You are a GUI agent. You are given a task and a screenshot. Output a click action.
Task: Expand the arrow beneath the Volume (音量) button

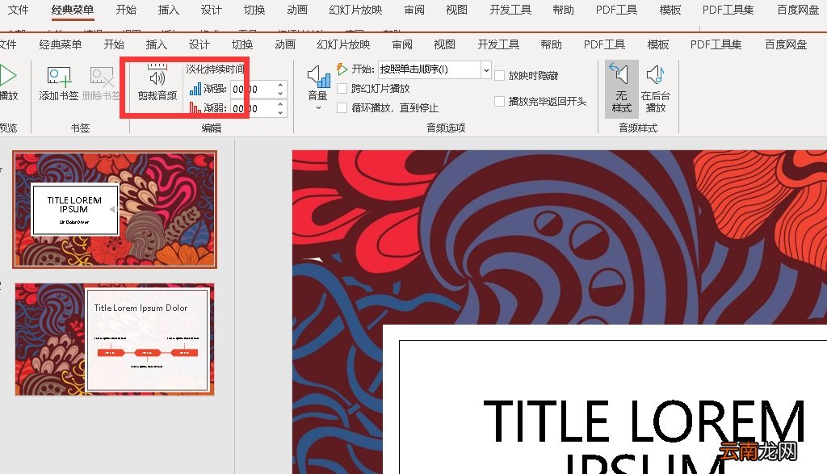tap(318, 107)
